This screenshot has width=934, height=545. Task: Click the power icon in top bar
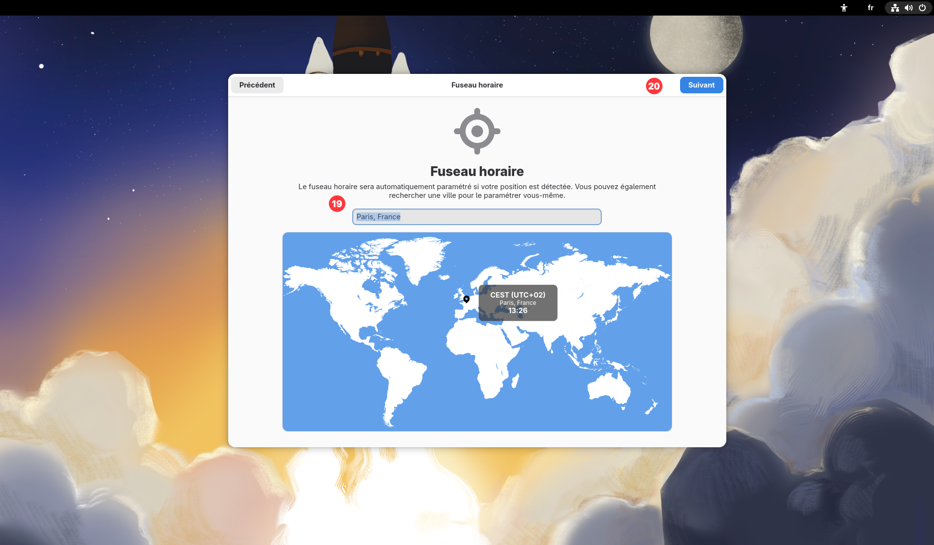pos(922,8)
